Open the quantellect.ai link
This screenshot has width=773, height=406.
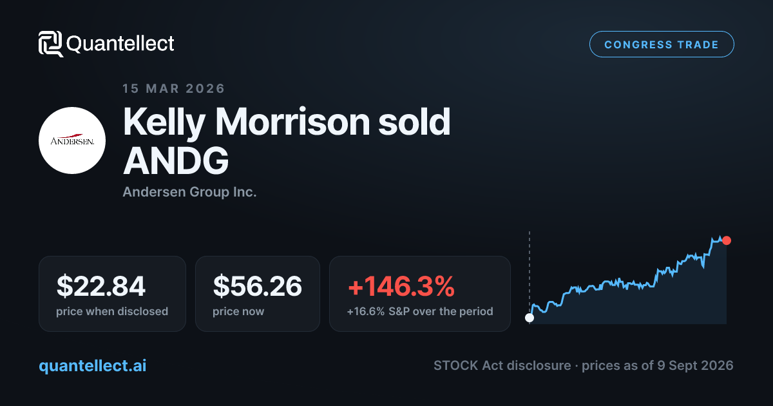tap(92, 365)
